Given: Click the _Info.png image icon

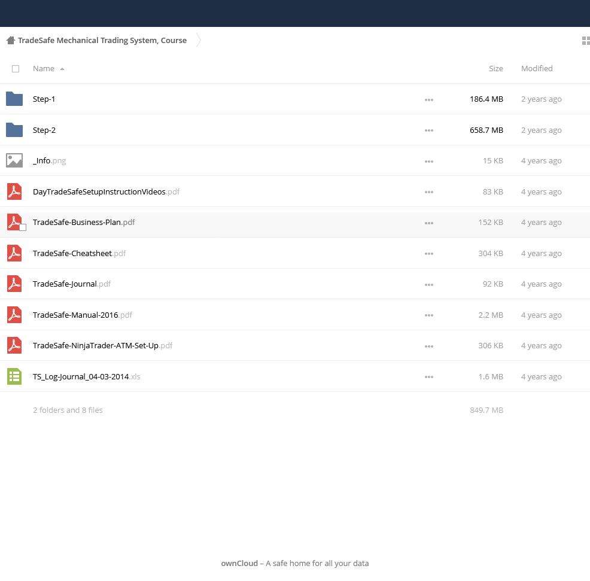Looking at the screenshot, I should [x=14, y=161].
